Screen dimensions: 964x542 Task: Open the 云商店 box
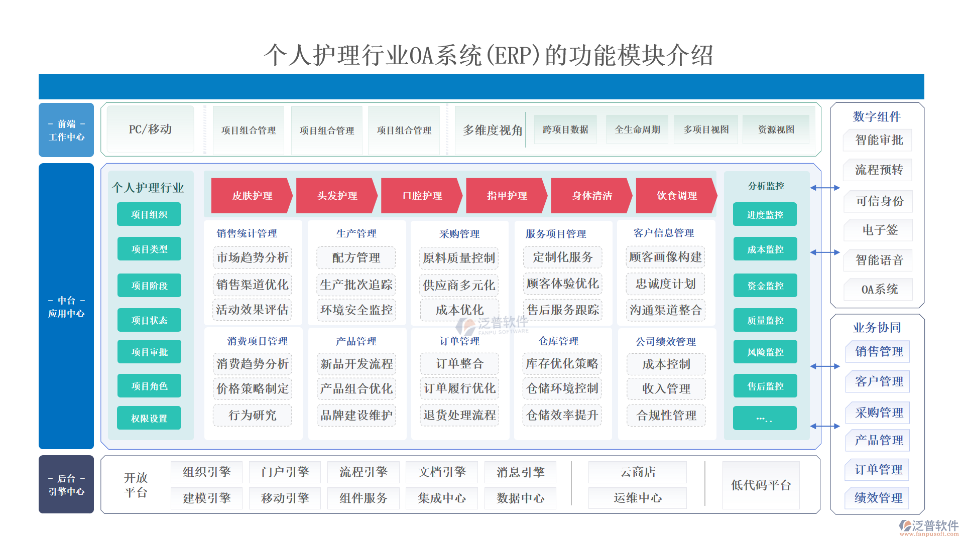click(638, 472)
